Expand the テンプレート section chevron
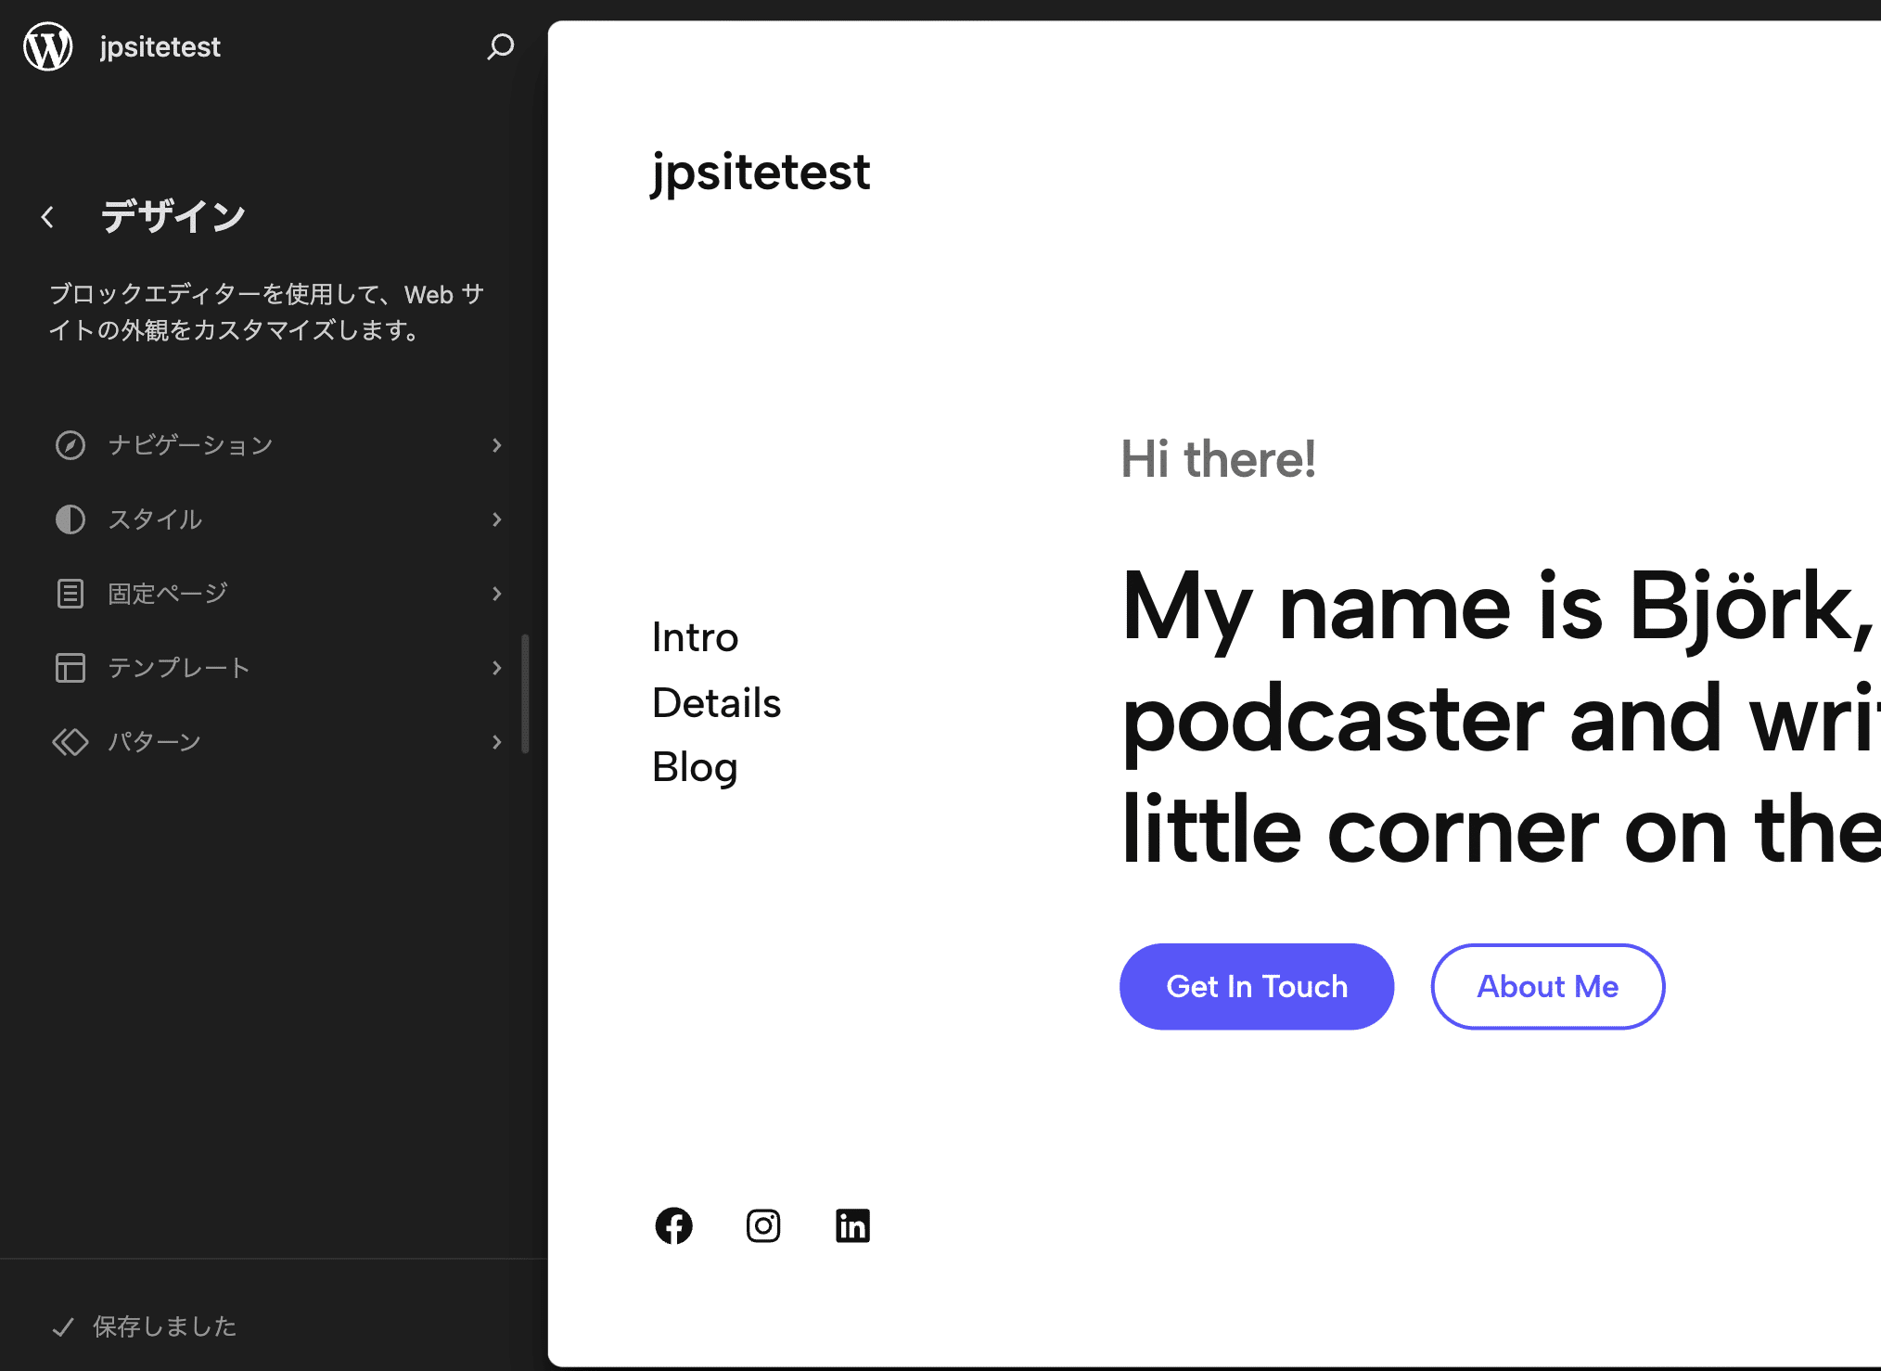The image size is (1881, 1371). 498,668
